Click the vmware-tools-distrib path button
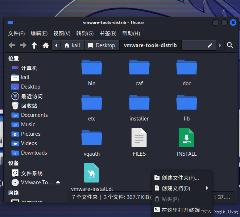Image resolution: width=240 pixels, height=217 pixels. point(150,45)
